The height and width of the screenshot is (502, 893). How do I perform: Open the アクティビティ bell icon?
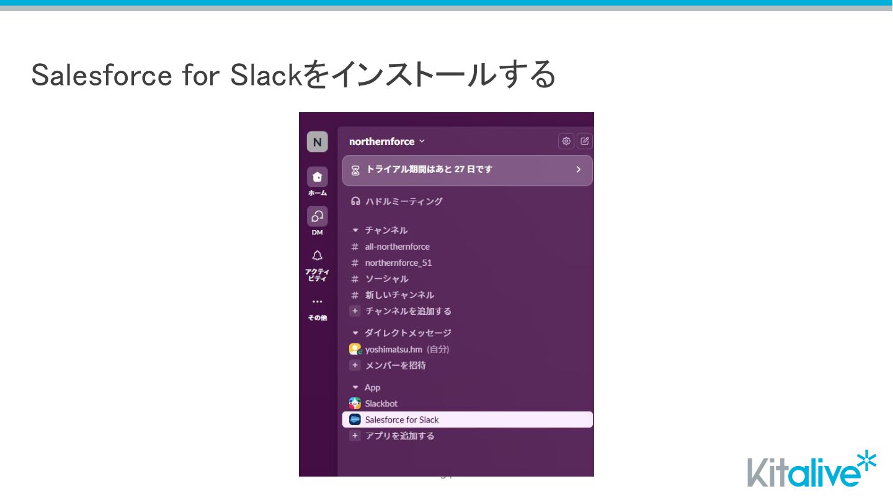[x=317, y=255]
